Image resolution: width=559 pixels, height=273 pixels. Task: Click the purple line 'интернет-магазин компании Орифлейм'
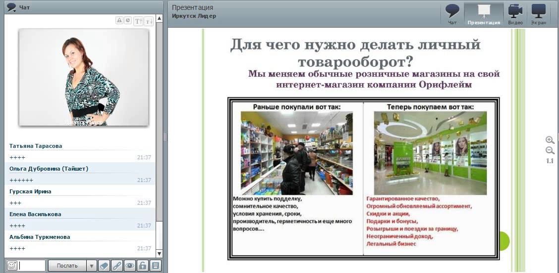(374, 85)
